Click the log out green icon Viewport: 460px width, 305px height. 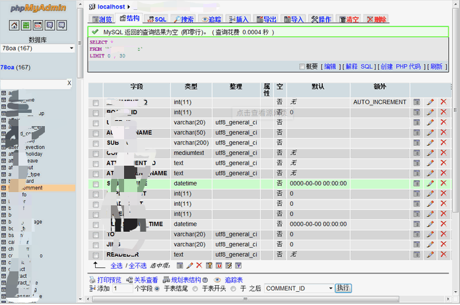pyautogui.click(x=26, y=25)
